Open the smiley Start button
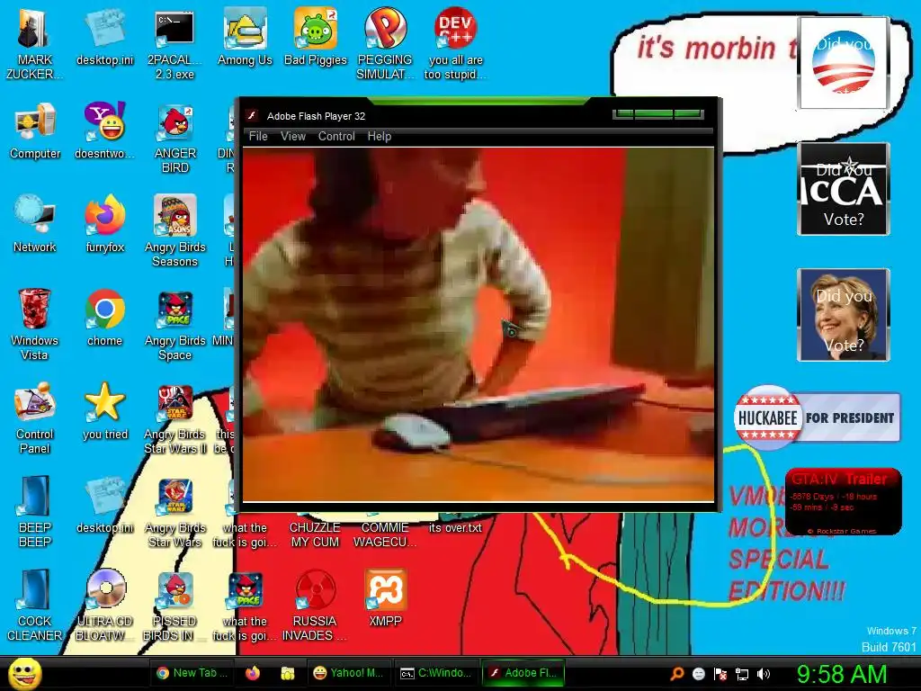The width and height of the screenshot is (921, 691). 24,674
